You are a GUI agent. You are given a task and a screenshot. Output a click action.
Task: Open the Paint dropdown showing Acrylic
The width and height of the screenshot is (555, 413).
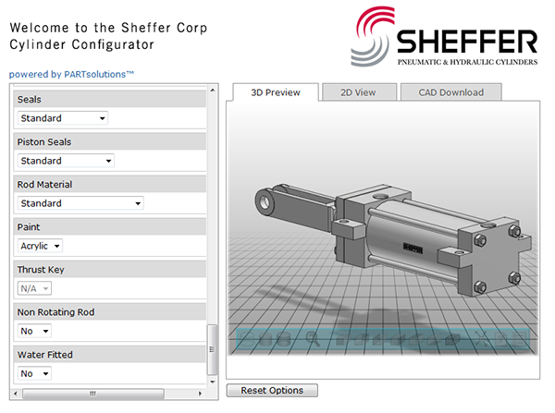40,246
